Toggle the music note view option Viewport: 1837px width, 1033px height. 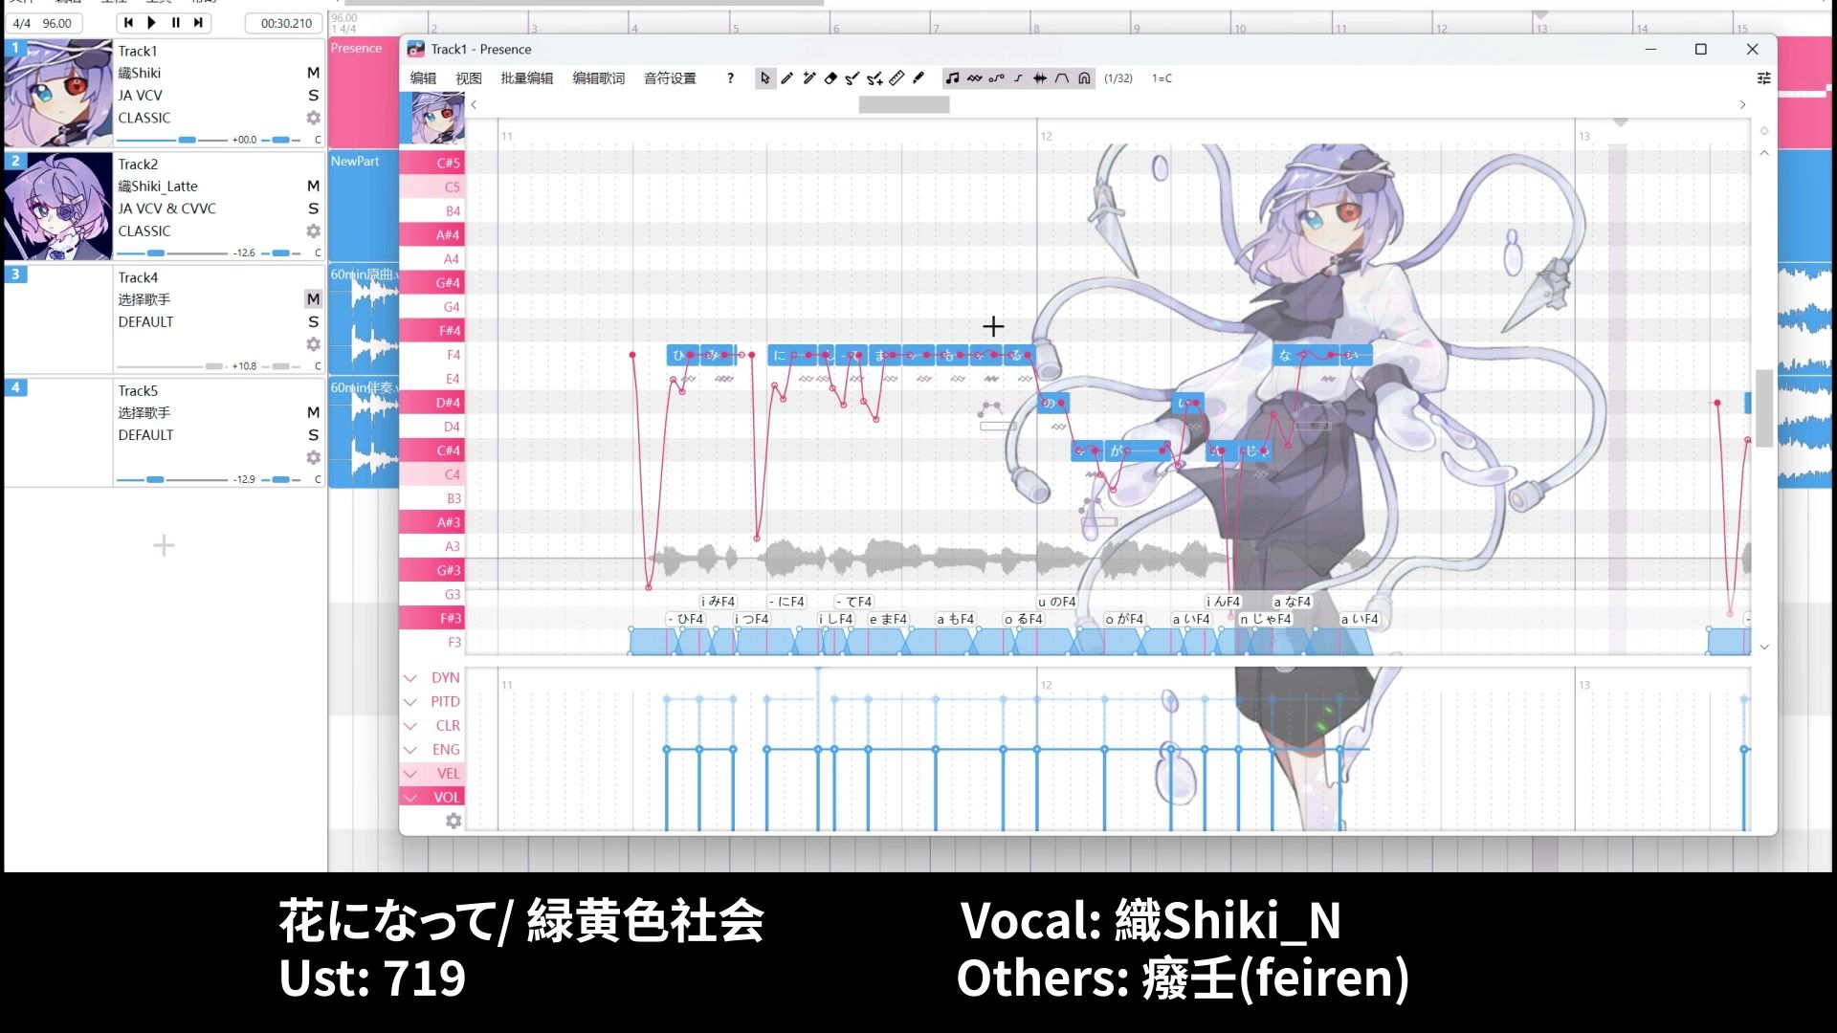point(952,78)
